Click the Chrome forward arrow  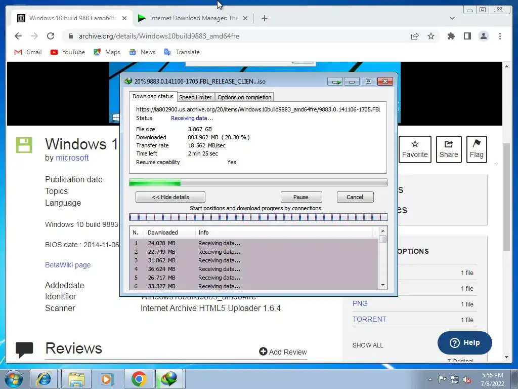[34, 36]
